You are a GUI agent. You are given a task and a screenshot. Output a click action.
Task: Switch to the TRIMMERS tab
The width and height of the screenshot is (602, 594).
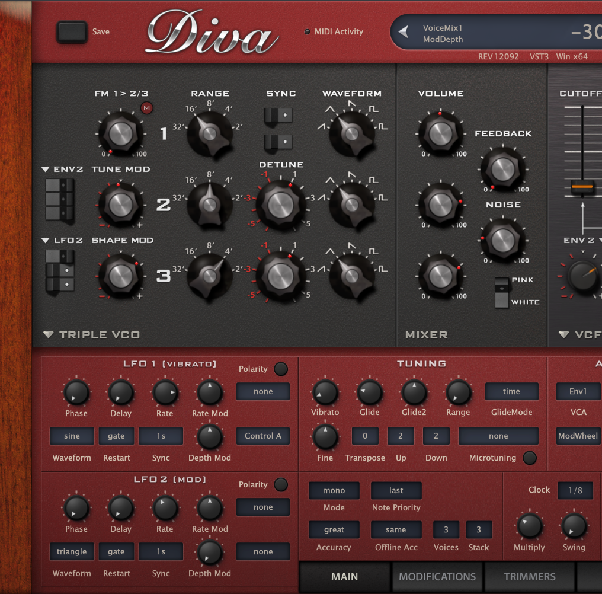point(530,577)
